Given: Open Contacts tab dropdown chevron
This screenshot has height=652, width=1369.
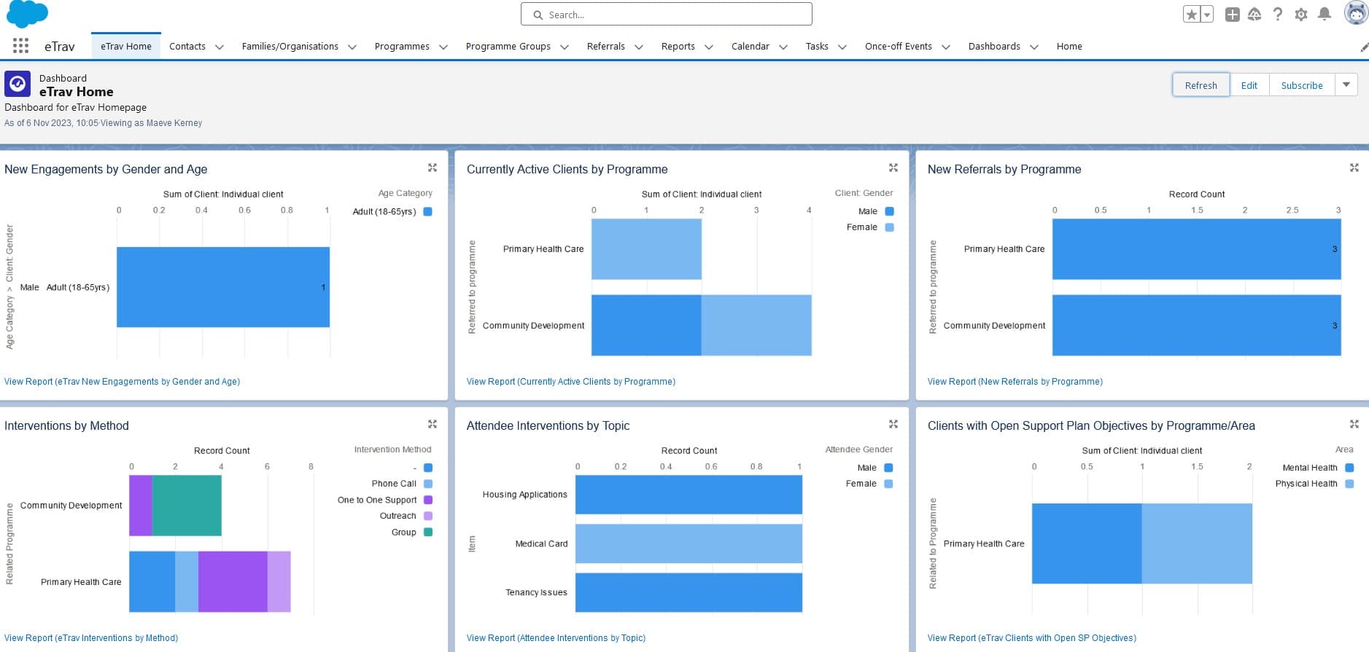Looking at the screenshot, I should (x=219, y=47).
